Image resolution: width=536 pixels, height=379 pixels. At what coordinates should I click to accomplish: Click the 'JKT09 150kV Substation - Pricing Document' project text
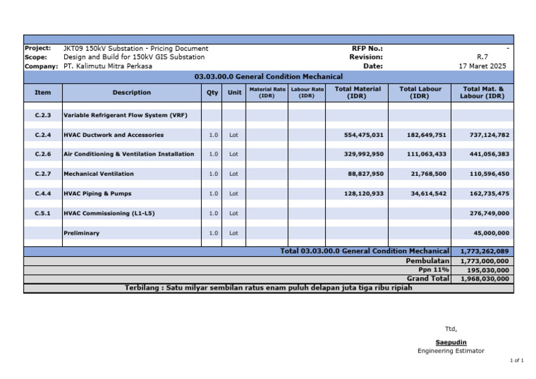coord(135,49)
